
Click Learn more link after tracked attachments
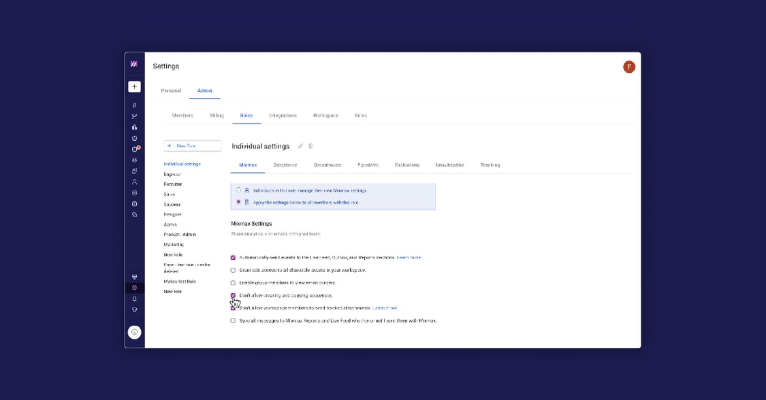pos(385,308)
